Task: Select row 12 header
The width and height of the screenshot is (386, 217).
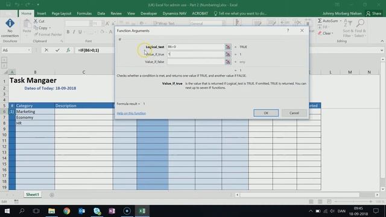Action: tap(4, 146)
